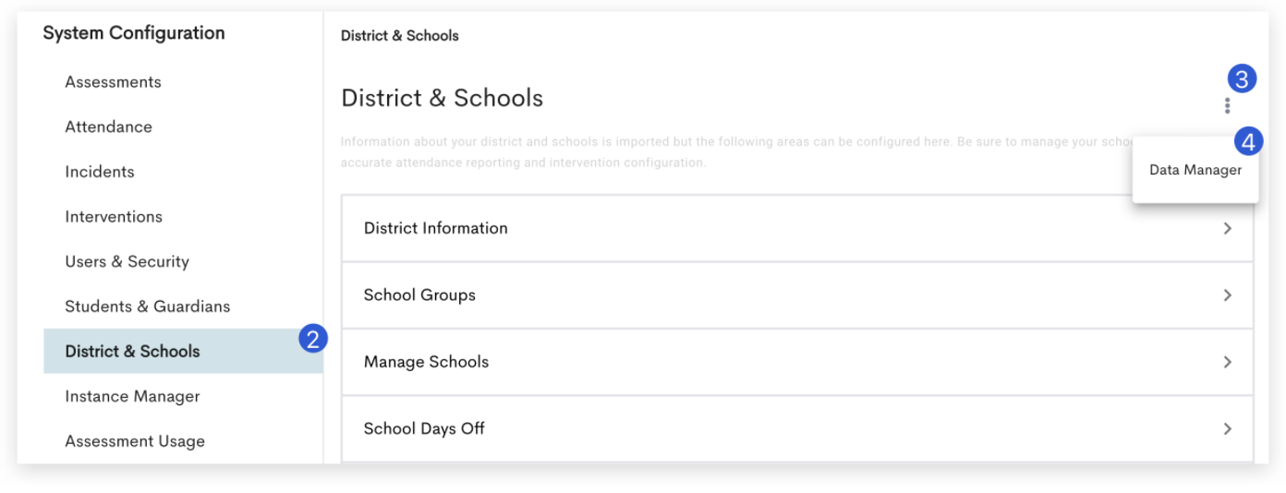
Task: Open Users & Security settings
Action: pos(127,261)
